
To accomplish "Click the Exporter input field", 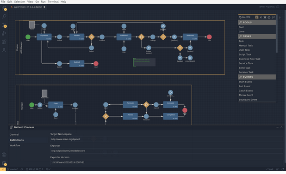I will pyautogui.click(x=167, y=151).
